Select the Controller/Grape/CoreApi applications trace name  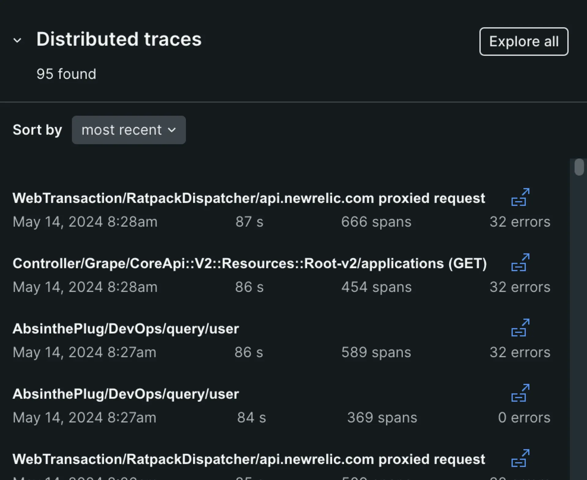tap(250, 263)
